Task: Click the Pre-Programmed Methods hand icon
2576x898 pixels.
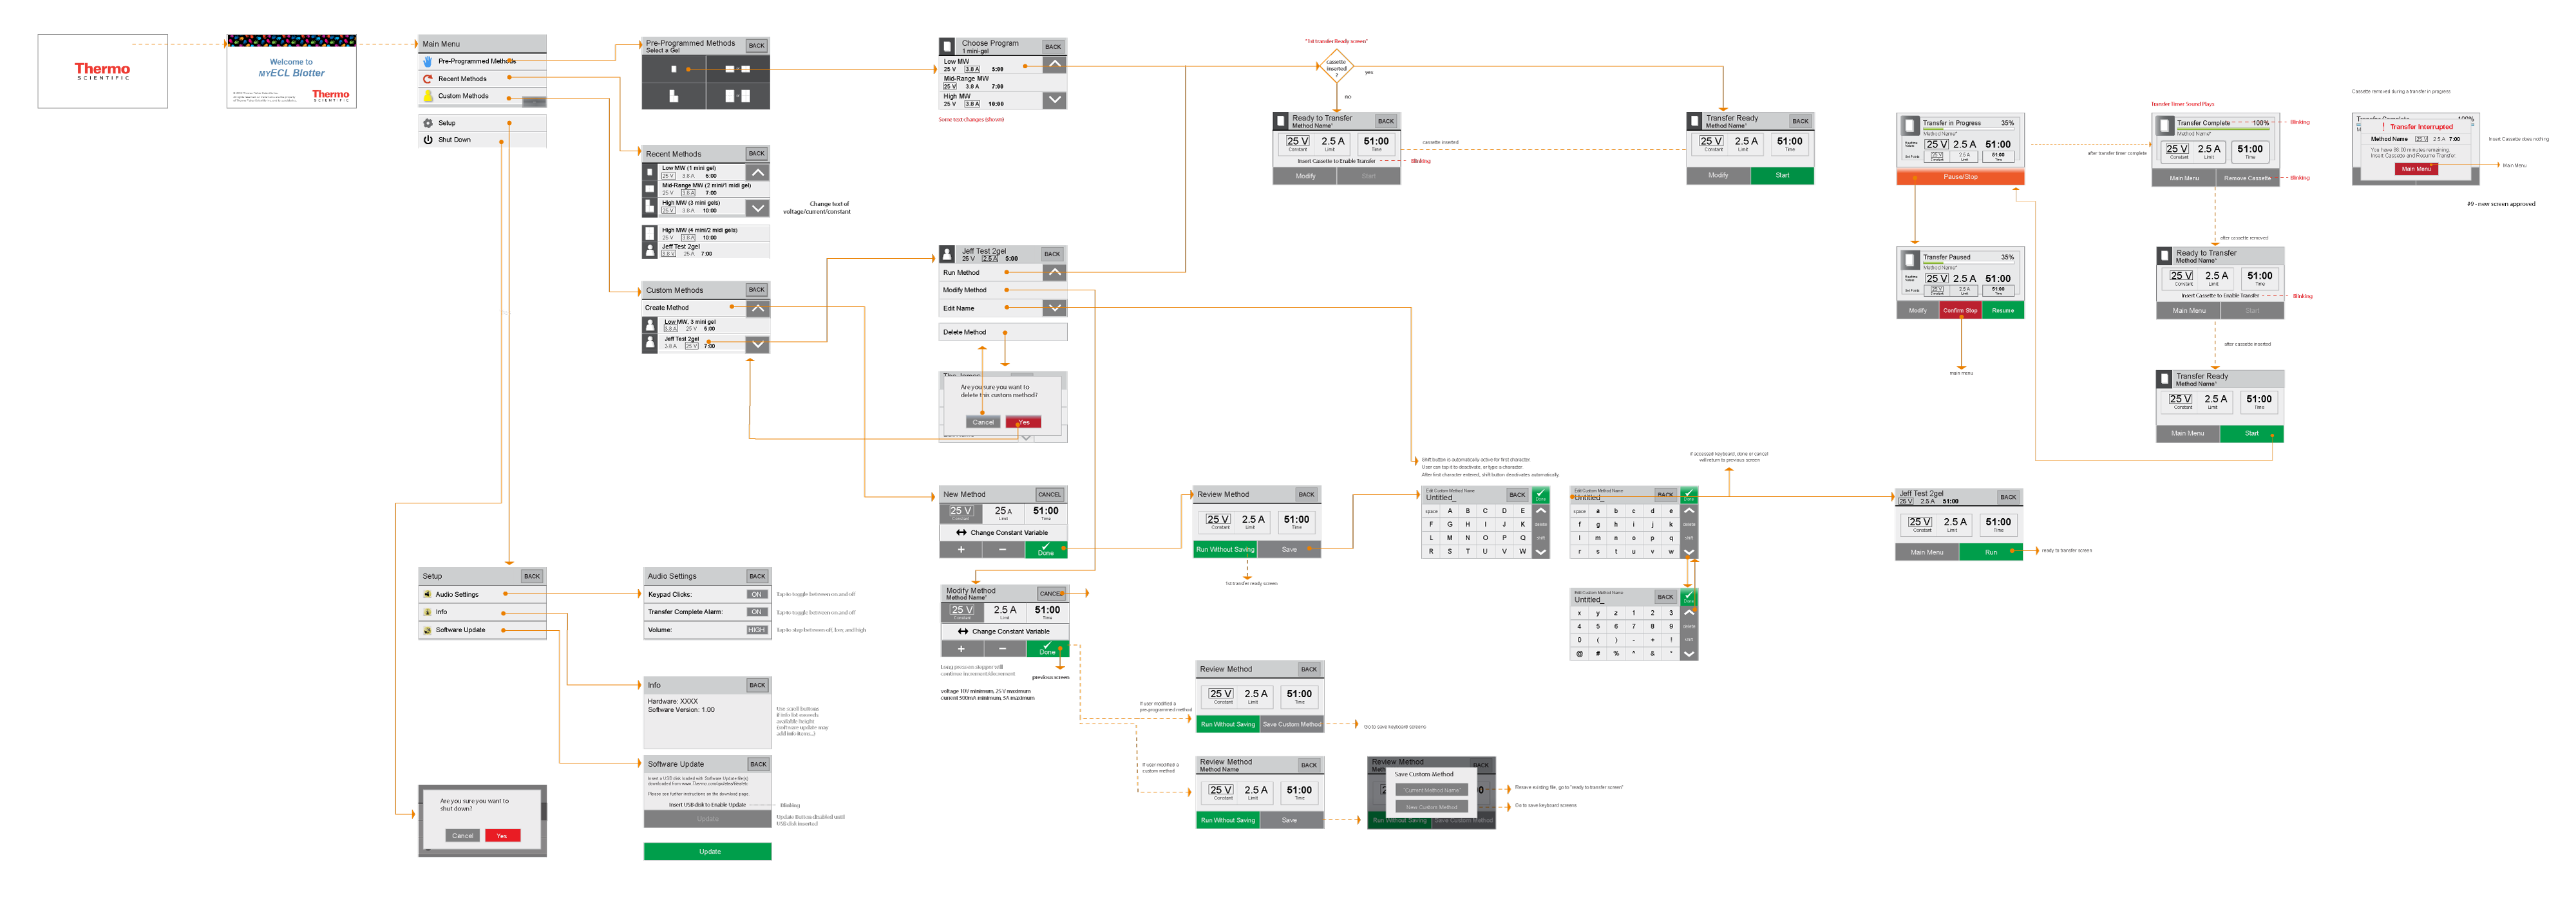Action: tap(428, 61)
